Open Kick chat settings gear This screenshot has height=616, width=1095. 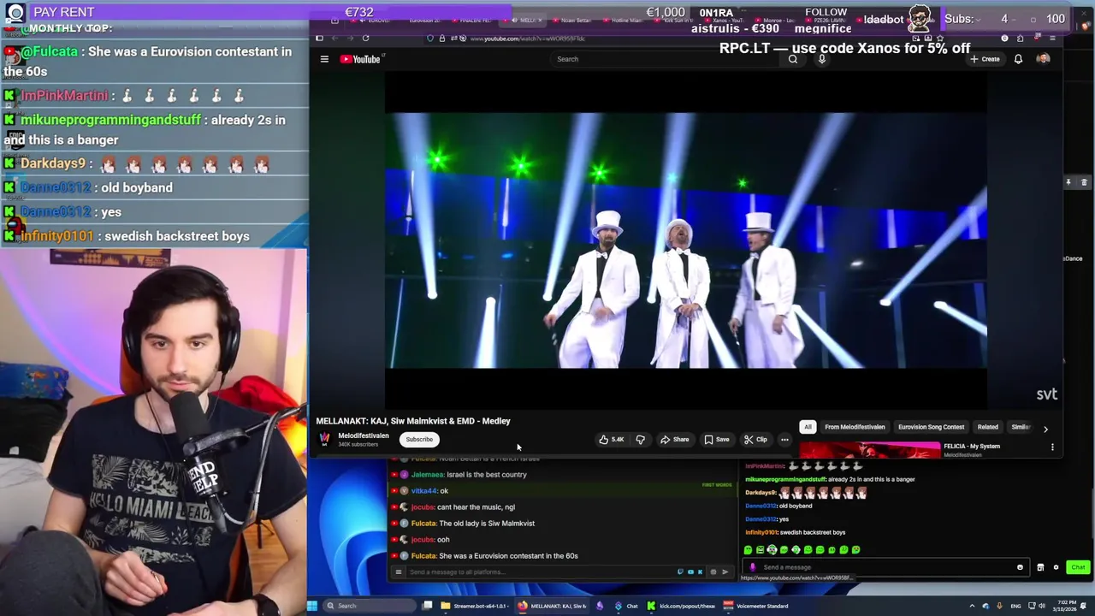click(x=1056, y=567)
